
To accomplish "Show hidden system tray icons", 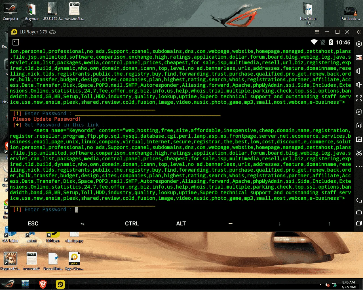I will click(320, 285).
